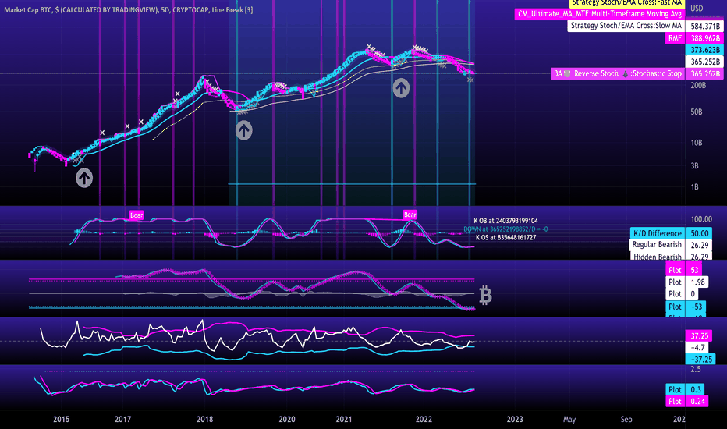Screen dimensions: 727x429
Task: Select the RMF indicator label
Action: coord(675,38)
